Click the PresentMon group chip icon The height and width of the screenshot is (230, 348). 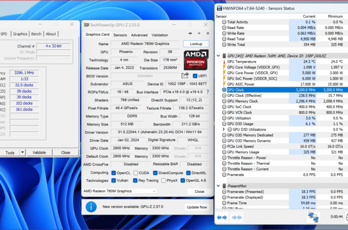point(224,186)
